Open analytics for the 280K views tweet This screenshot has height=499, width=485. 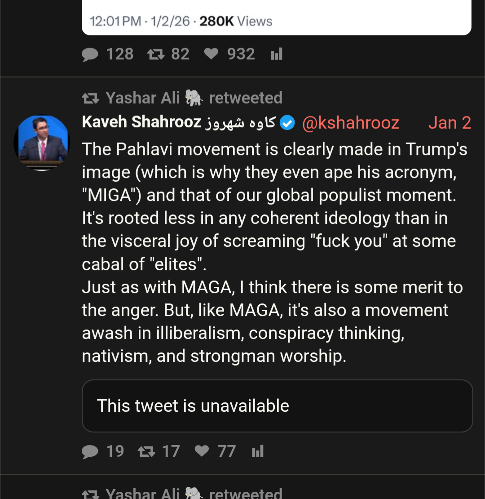click(x=277, y=55)
